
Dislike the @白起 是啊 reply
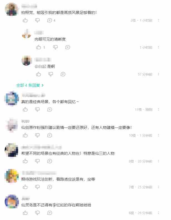pyautogui.click(x=51, y=74)
